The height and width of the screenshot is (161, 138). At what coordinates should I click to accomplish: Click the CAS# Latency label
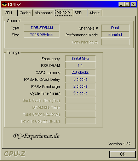(48, 73)
